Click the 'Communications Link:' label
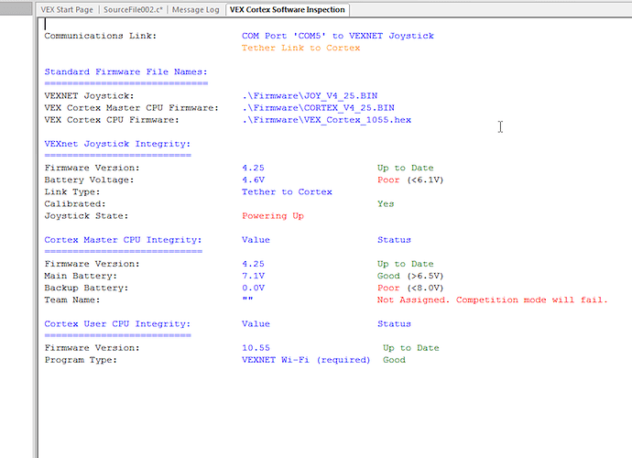 [101, 36]
